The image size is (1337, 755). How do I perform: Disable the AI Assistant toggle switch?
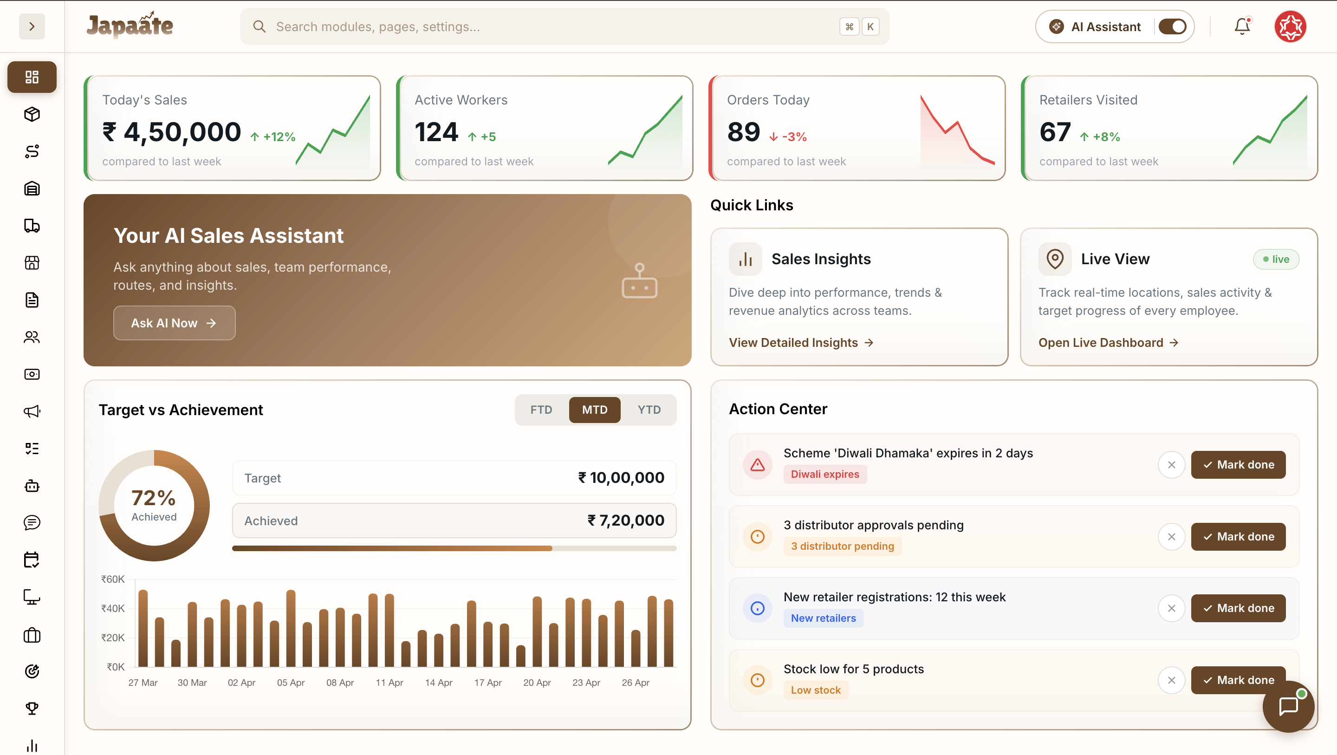click(x=1172, y=26)
